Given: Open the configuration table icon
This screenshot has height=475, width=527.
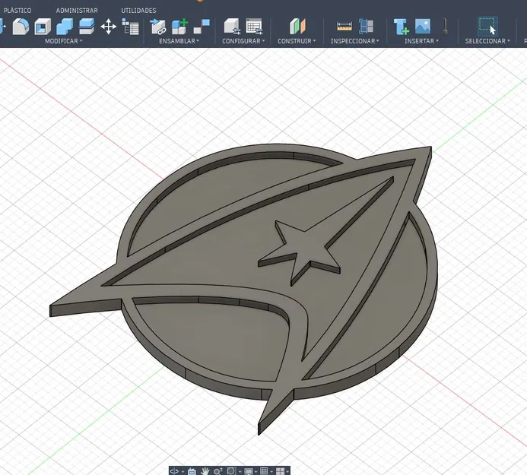Looking at the screenshot, I should [254, 27].
